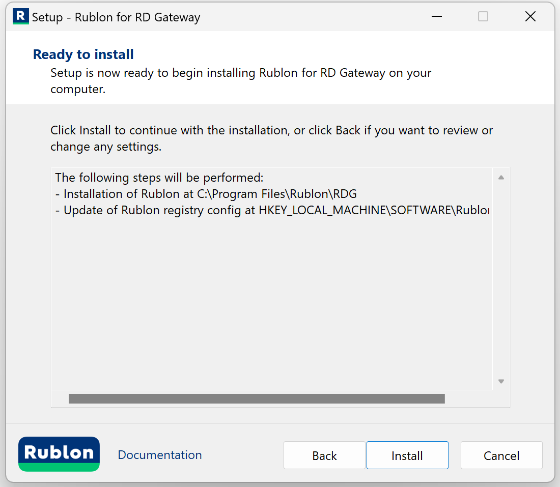
Task: Click empty area inside the summary text box
Action: tap(271, 303)
